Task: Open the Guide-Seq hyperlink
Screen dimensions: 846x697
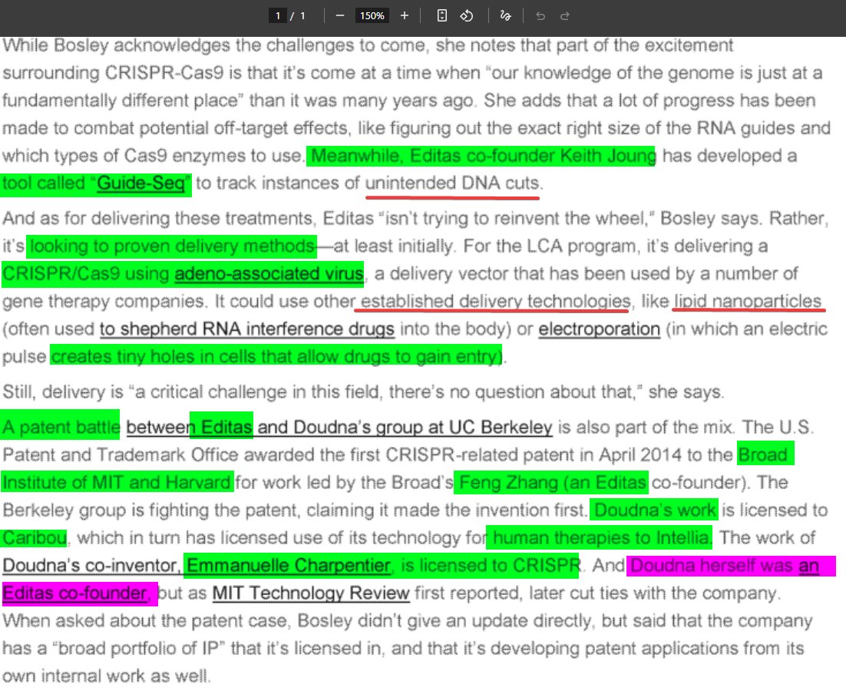Action: tap(140, 183)
